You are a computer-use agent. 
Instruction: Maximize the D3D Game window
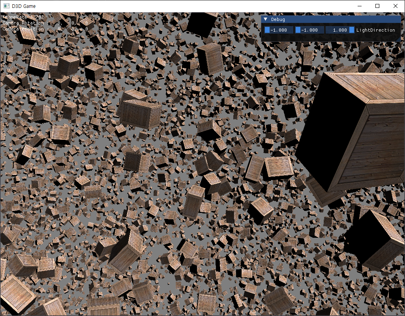point(377,6)
